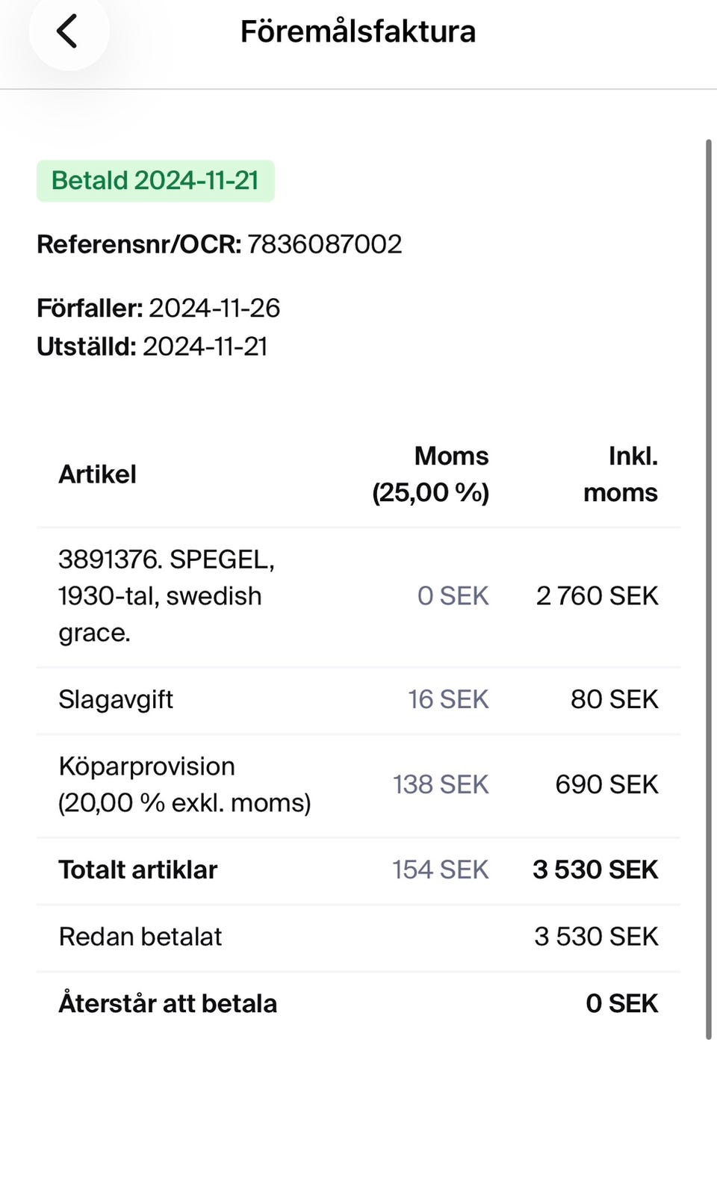Click the 2 760 SEK item price

click(597, 596)
